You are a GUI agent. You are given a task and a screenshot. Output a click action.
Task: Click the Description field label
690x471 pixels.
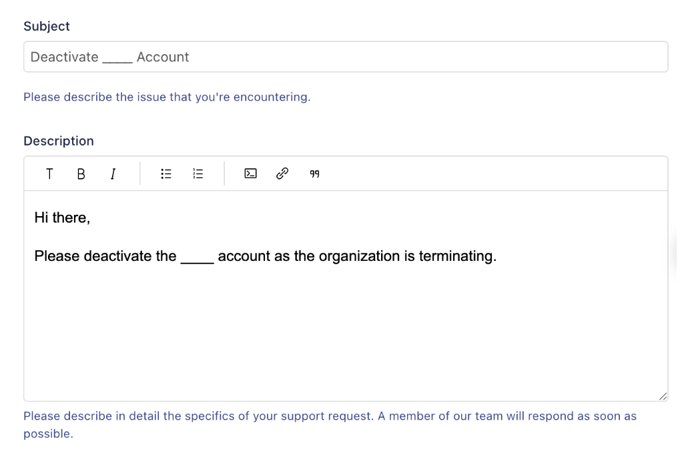click(59, 141)
